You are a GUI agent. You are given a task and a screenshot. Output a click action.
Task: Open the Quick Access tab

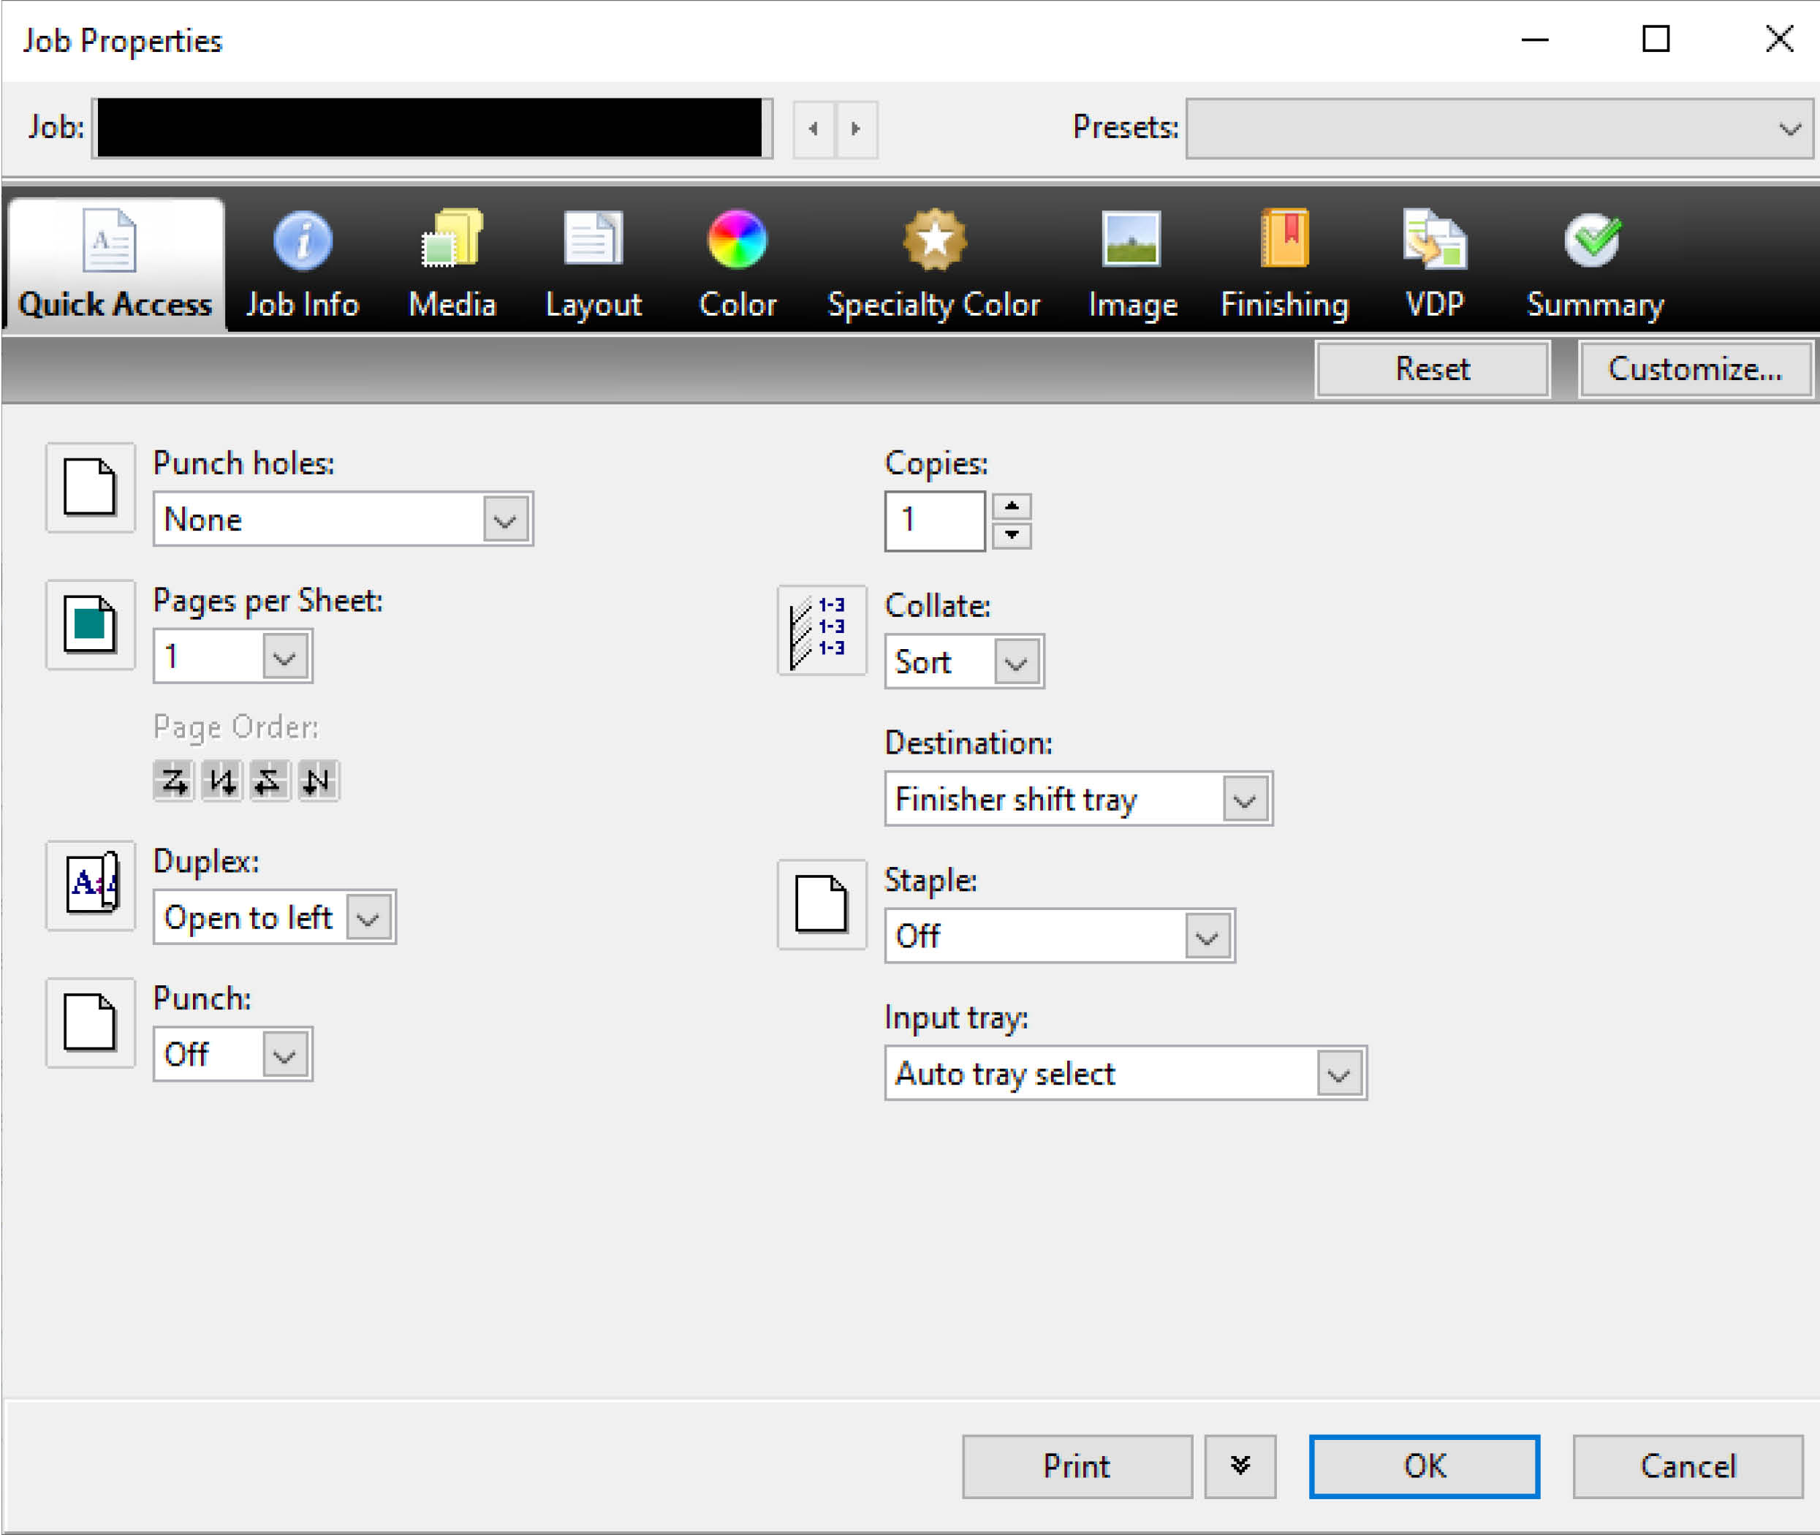[x=115, y=265]
